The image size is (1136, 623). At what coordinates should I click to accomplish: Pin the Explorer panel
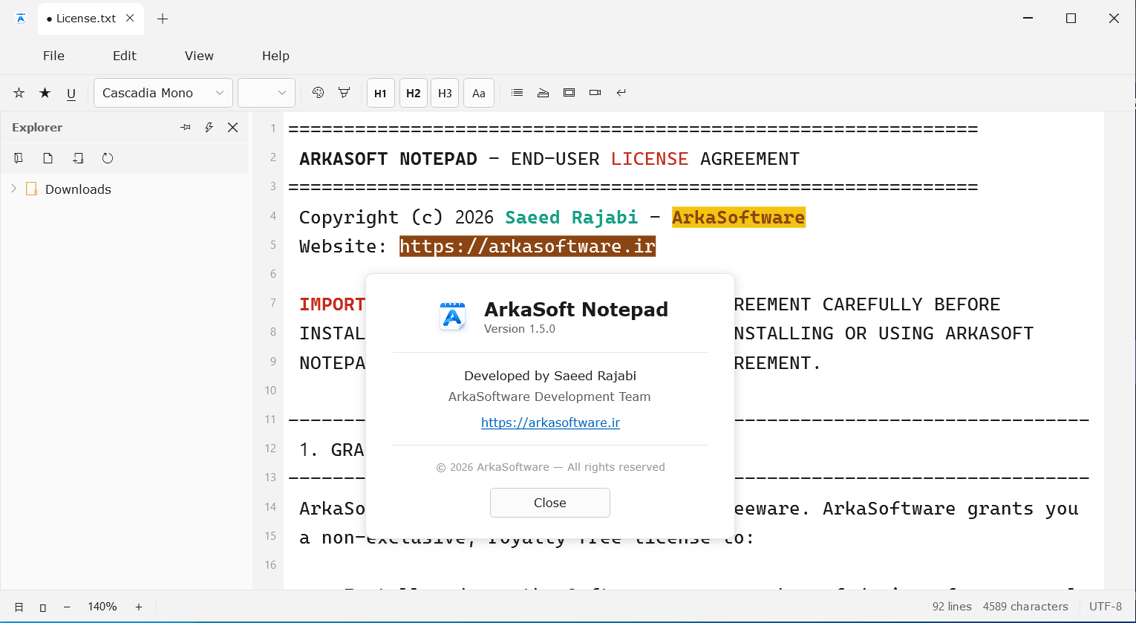186,128
